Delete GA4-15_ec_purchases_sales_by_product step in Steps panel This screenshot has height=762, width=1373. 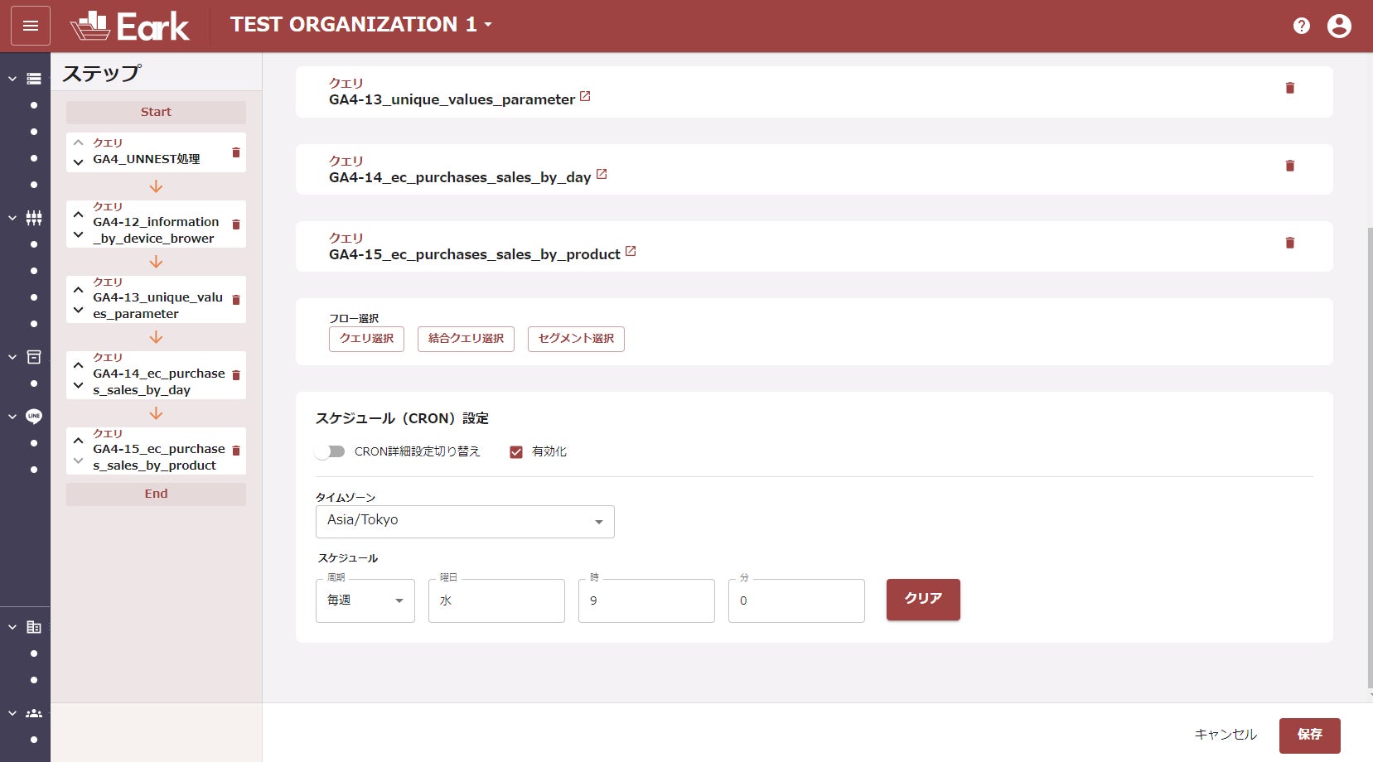(236, 451)
